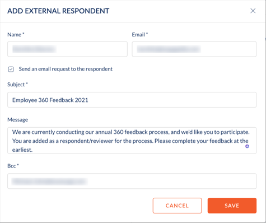Image resolution: width=266 pixels, height=223 pixels.
Task: Uncheck the send email request checkbox
Action: click(x=11, y=69)
